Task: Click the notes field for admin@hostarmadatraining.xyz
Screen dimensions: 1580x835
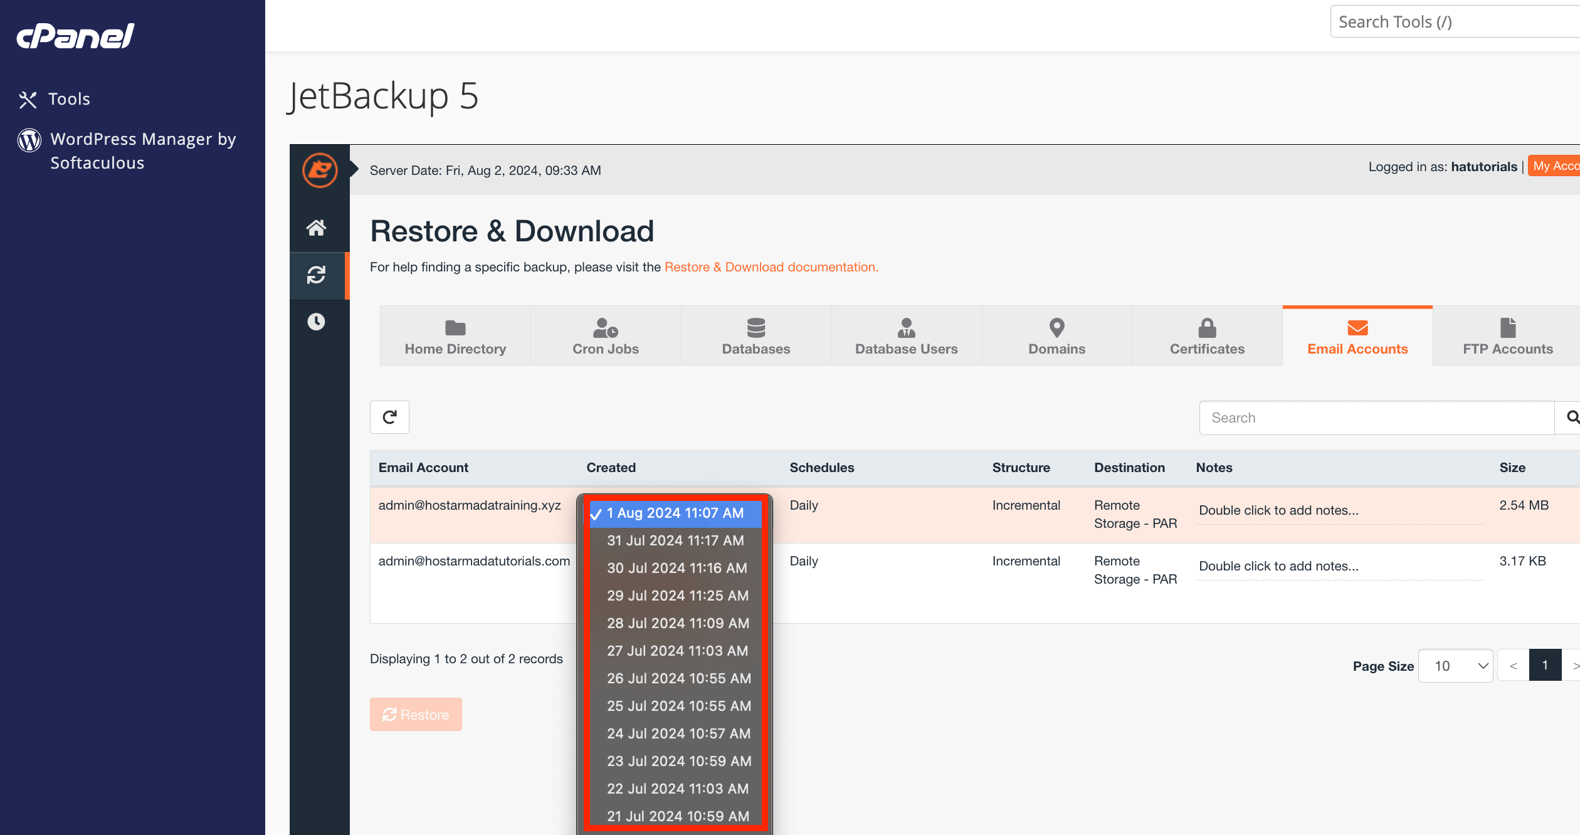Action: click(1340, 510)
